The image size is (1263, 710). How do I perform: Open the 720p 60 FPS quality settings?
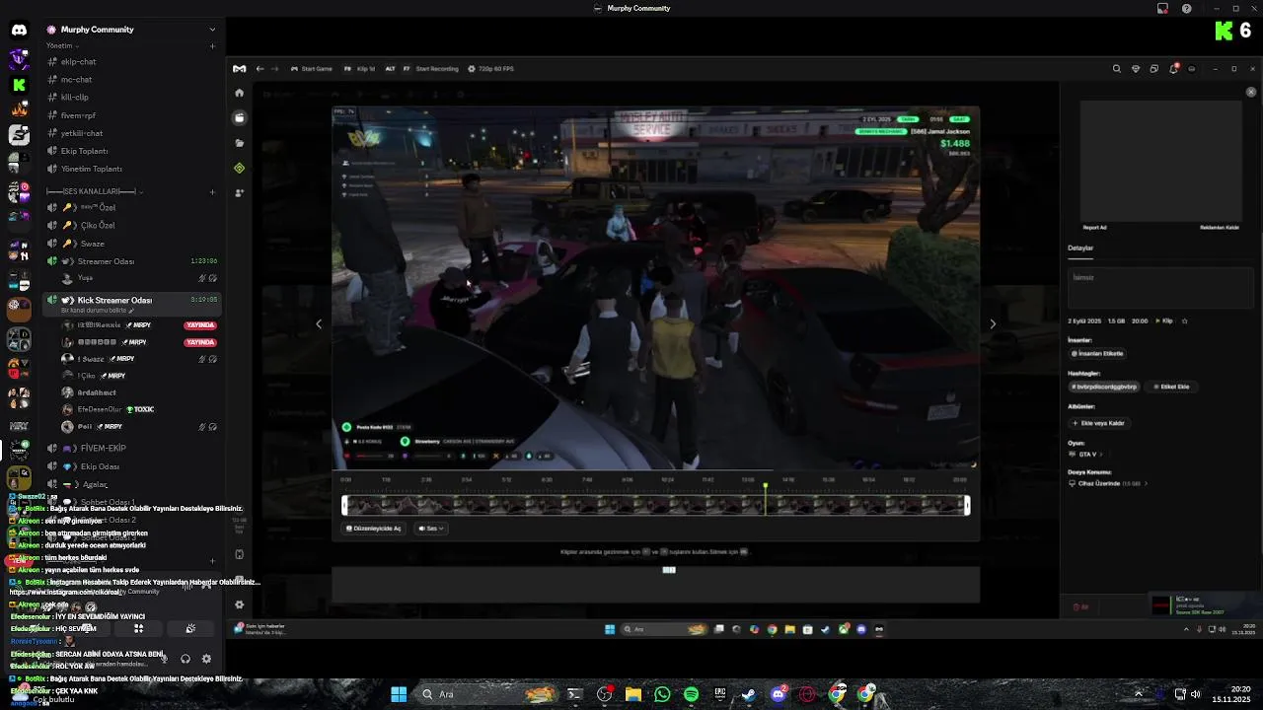(x=490, y=69)
